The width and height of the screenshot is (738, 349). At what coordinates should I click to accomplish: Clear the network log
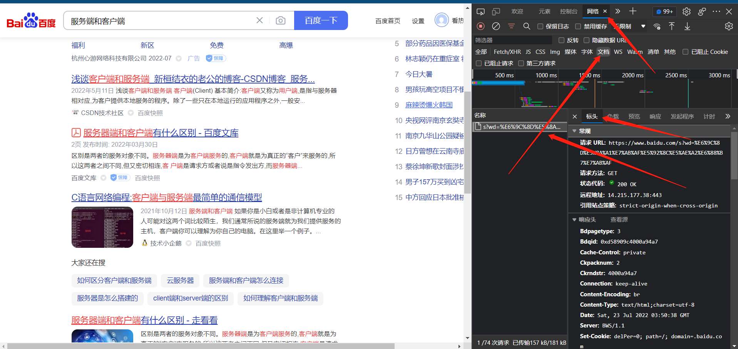[x=496, y=26]
